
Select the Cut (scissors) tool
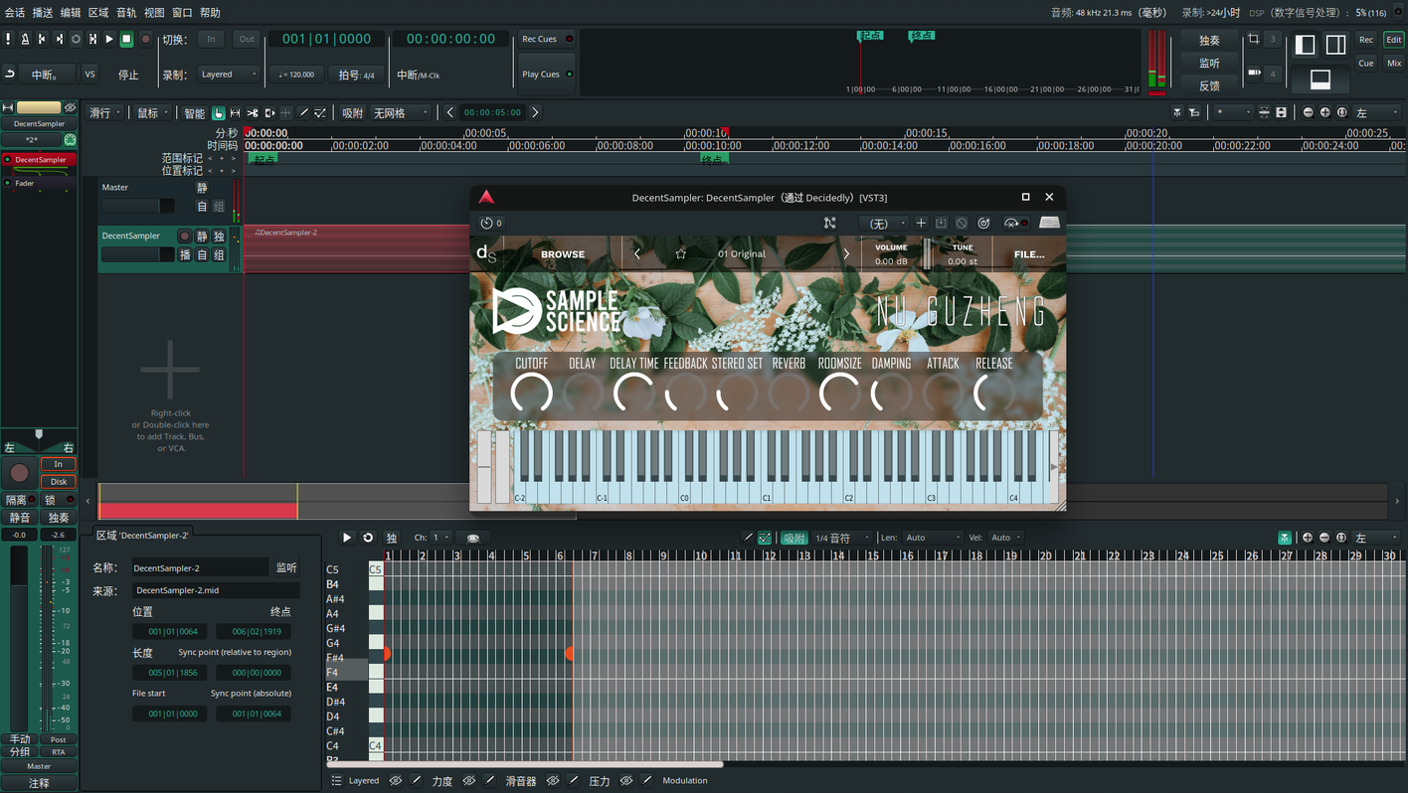[x=253, y=113]
